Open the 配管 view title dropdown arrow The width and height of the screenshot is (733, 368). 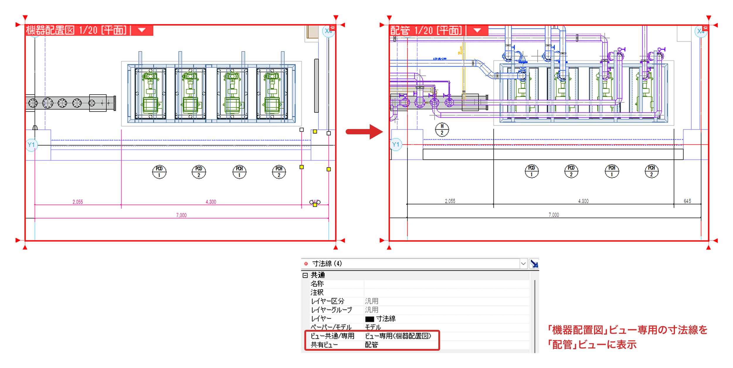(x=477, y=30)
